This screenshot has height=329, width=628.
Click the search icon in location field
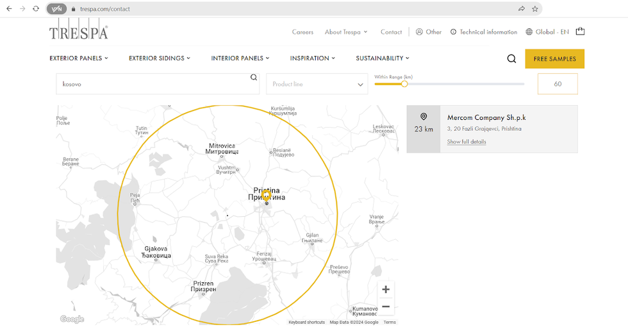pyautogui.click(x=254, y=78)
